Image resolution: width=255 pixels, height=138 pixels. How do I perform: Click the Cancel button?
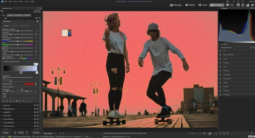[x=36, y=132]
